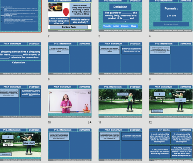Choose the slide showing 60kg x 1m/s
Screen dimensions: 193x163
pyautogui.click(x=20, y=145)
